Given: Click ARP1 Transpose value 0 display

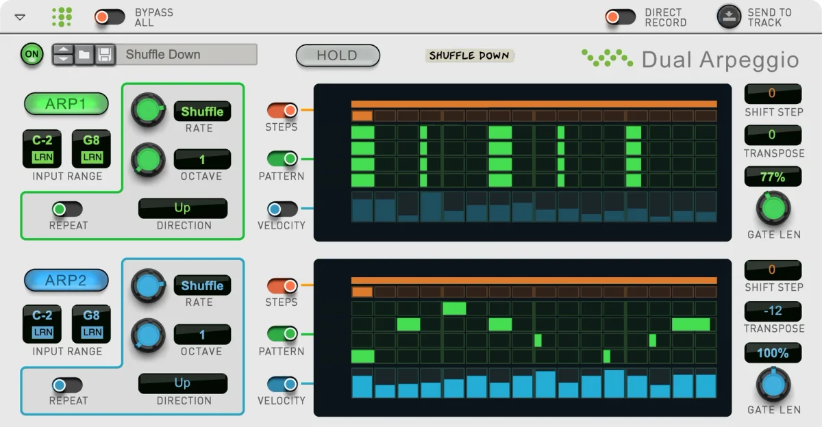Looking at the screenshot, I should click(x=773, y=135).
